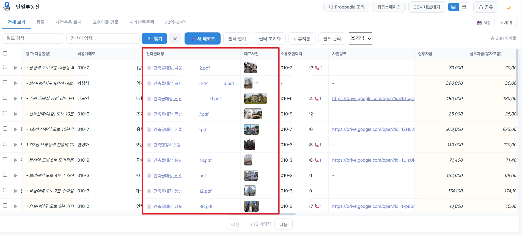
Task: Open 신독산역 row photo thumbnail
Action: pyautogui.click(x=253, y=114)
